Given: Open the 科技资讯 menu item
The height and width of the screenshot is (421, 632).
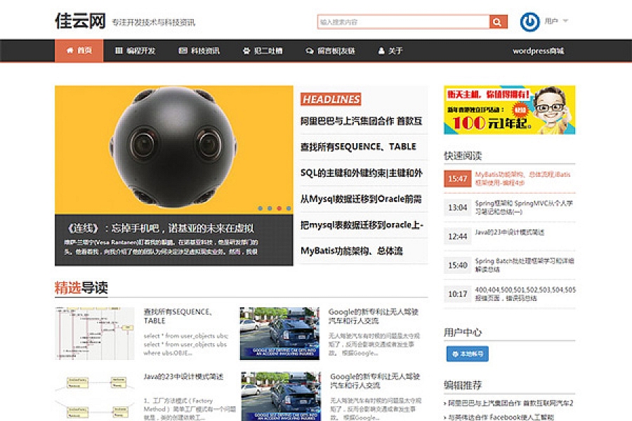Looking at the screenshot, I should (199, 51).
